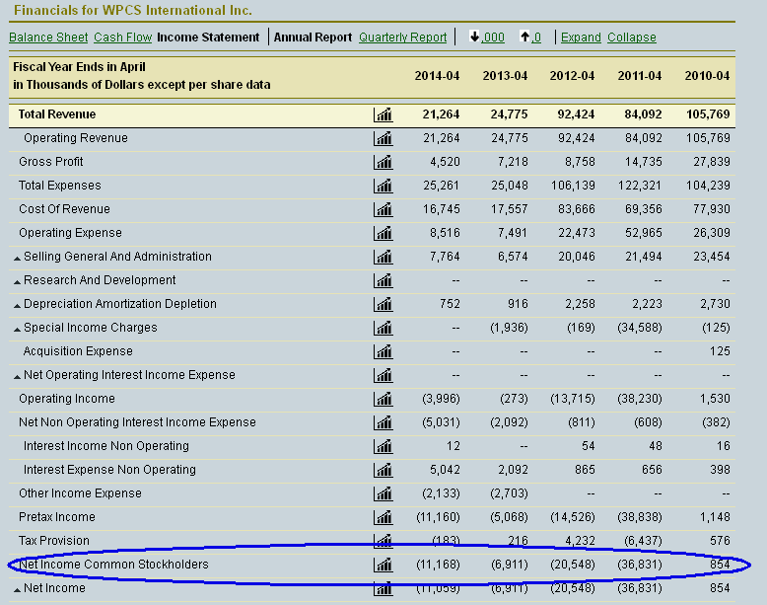Expand Research And Development row triangle
The width and height of the screenshot is (767, 605).
point(17,281)
